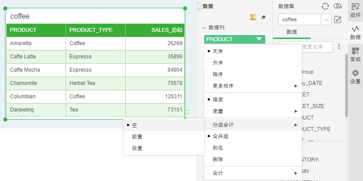Viewport: 363px width, 181px height.
Task: Click the three-dot more options icon
Action: coord(339,46)
